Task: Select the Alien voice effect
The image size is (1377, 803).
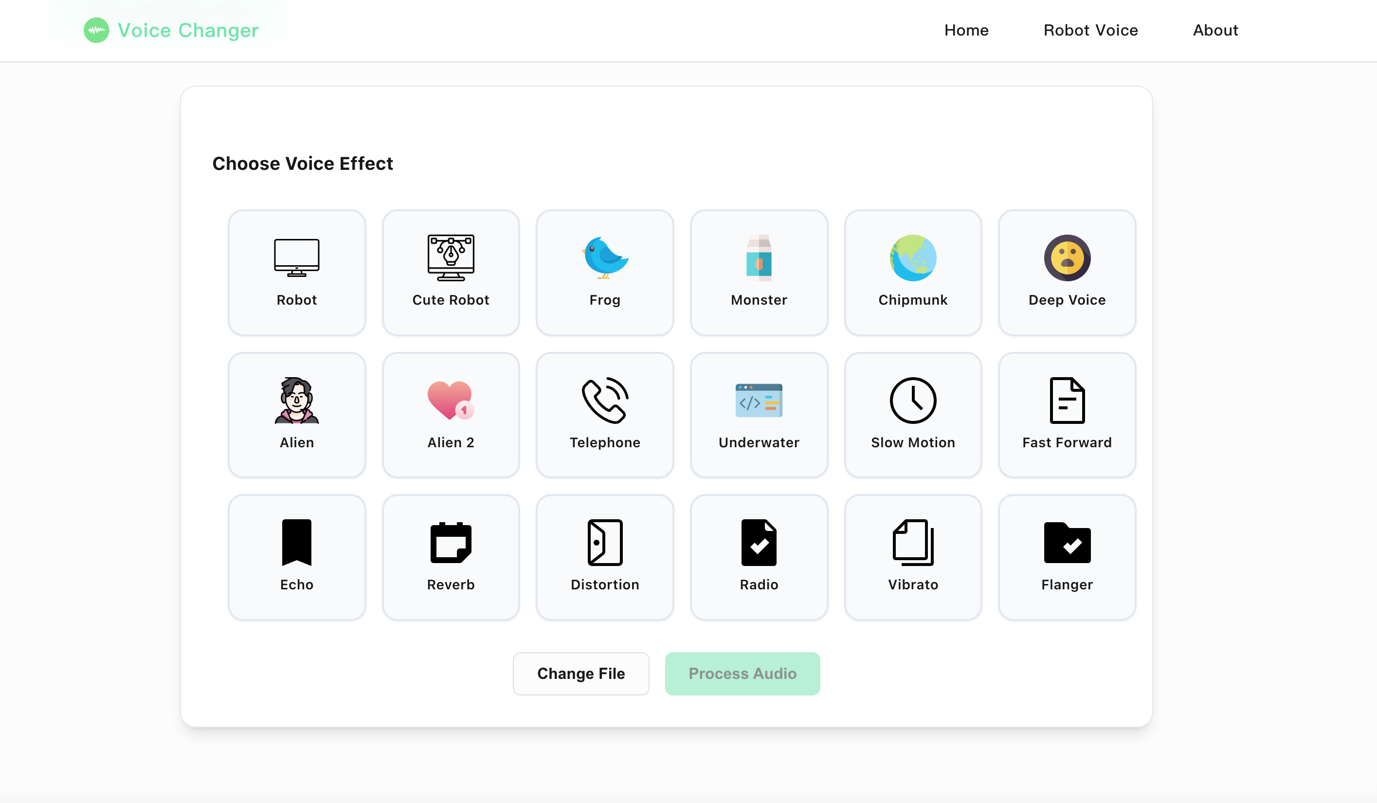Action: coord(297,416)
